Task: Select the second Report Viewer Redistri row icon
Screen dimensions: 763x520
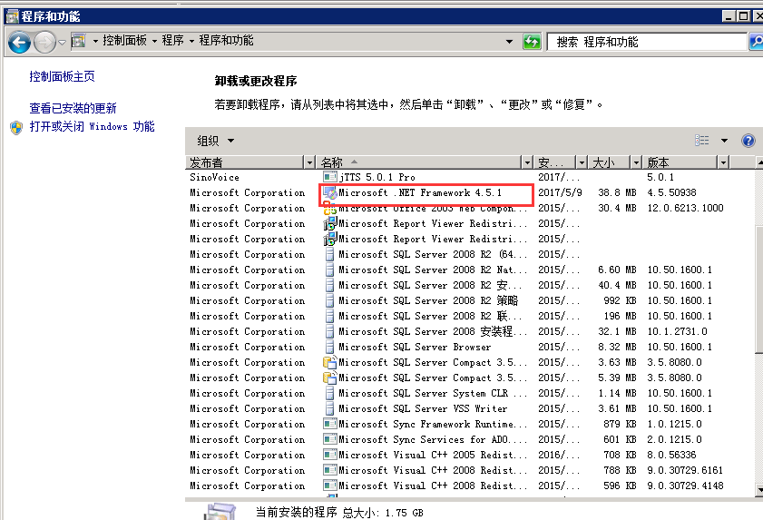Action: point(330,239)
